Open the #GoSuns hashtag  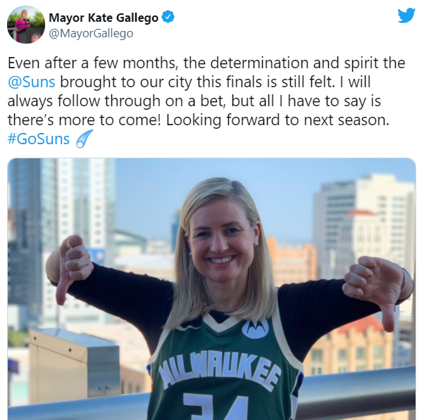pos(39,139)
